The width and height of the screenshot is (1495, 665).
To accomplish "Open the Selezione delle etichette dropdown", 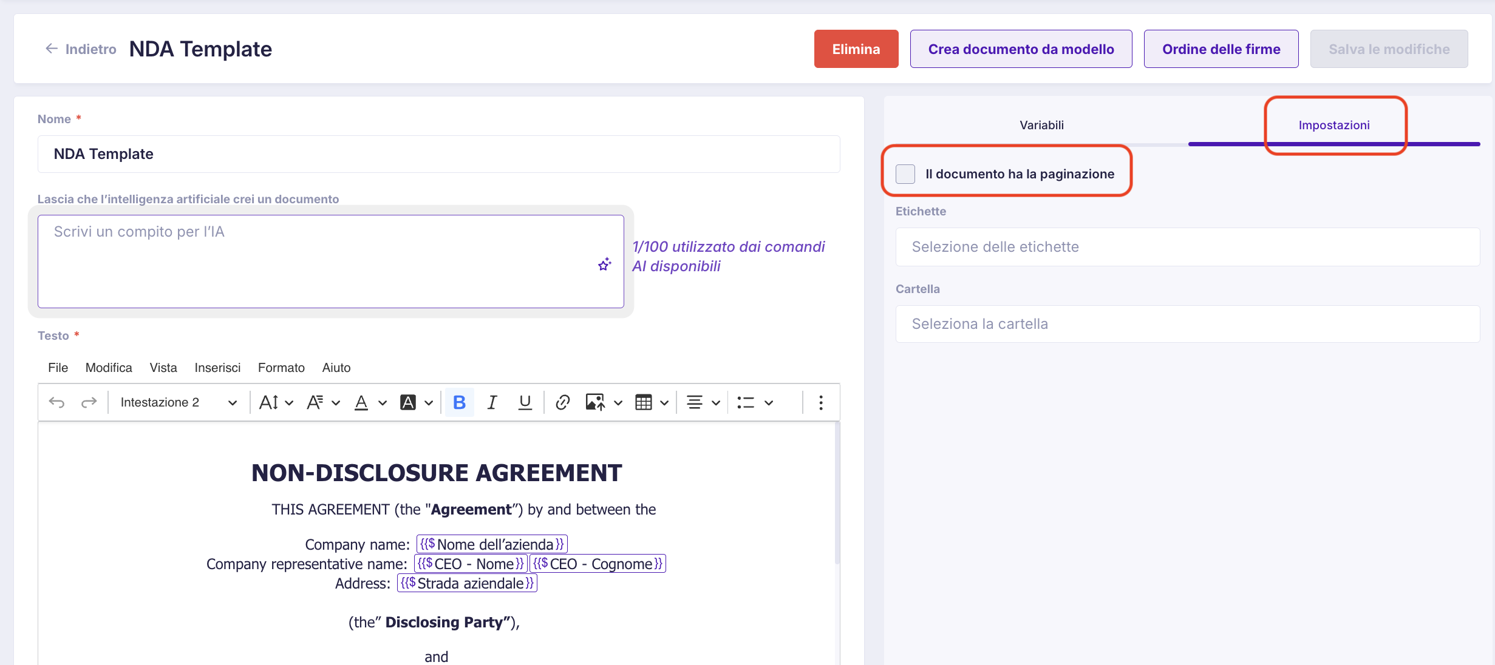I will click(x=1187, y=247).
